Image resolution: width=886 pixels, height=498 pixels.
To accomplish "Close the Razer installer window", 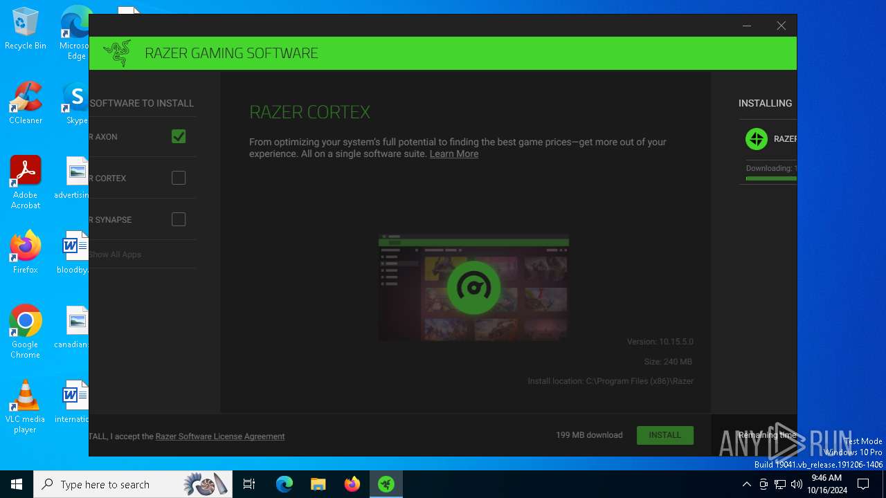I will pos(781,26).
